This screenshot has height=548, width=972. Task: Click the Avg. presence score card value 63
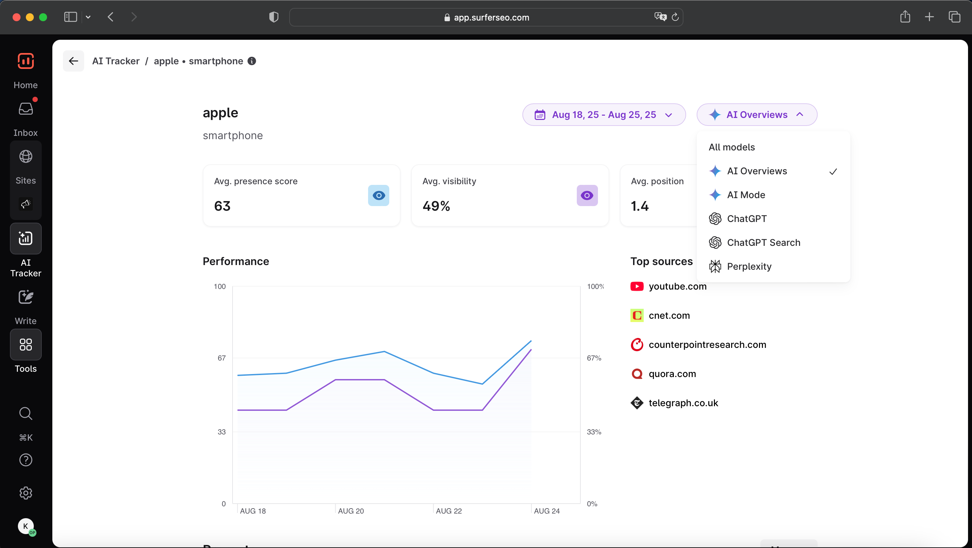[222, 206]
